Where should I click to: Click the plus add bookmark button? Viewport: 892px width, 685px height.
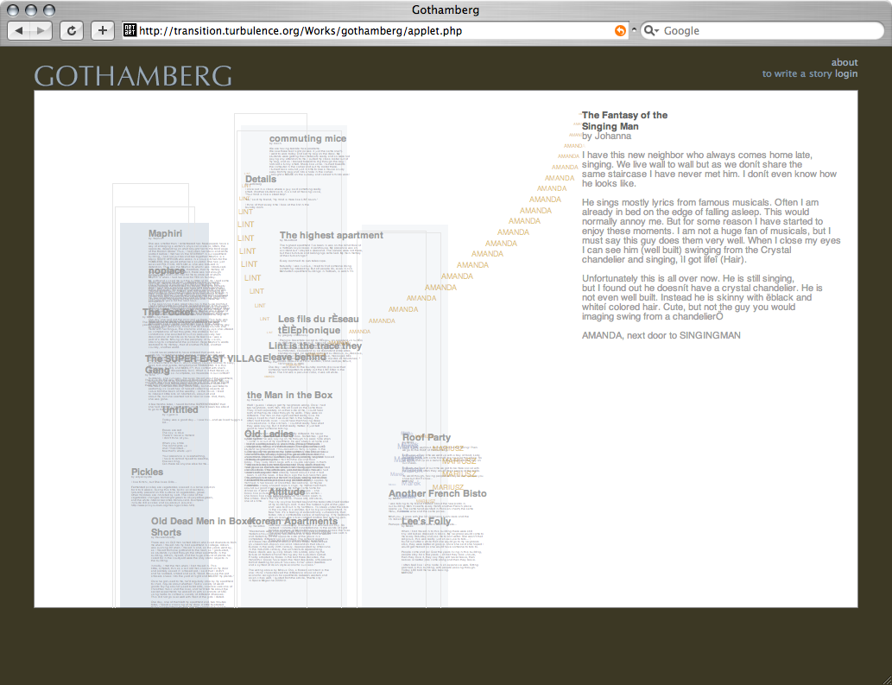(x=102, y=30)
